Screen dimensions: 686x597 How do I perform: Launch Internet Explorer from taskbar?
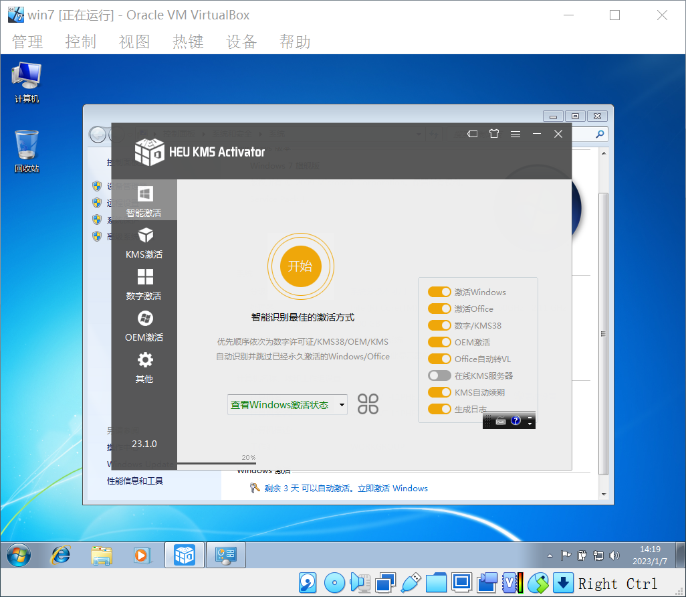click(60, 555)
